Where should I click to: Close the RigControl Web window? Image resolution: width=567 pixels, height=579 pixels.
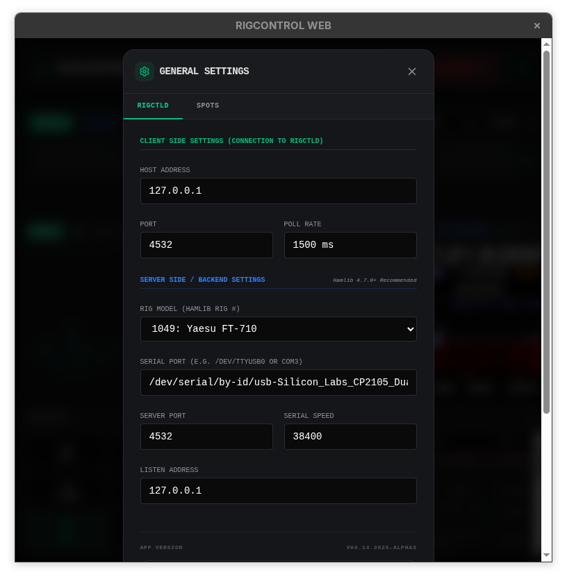[536, 26]
